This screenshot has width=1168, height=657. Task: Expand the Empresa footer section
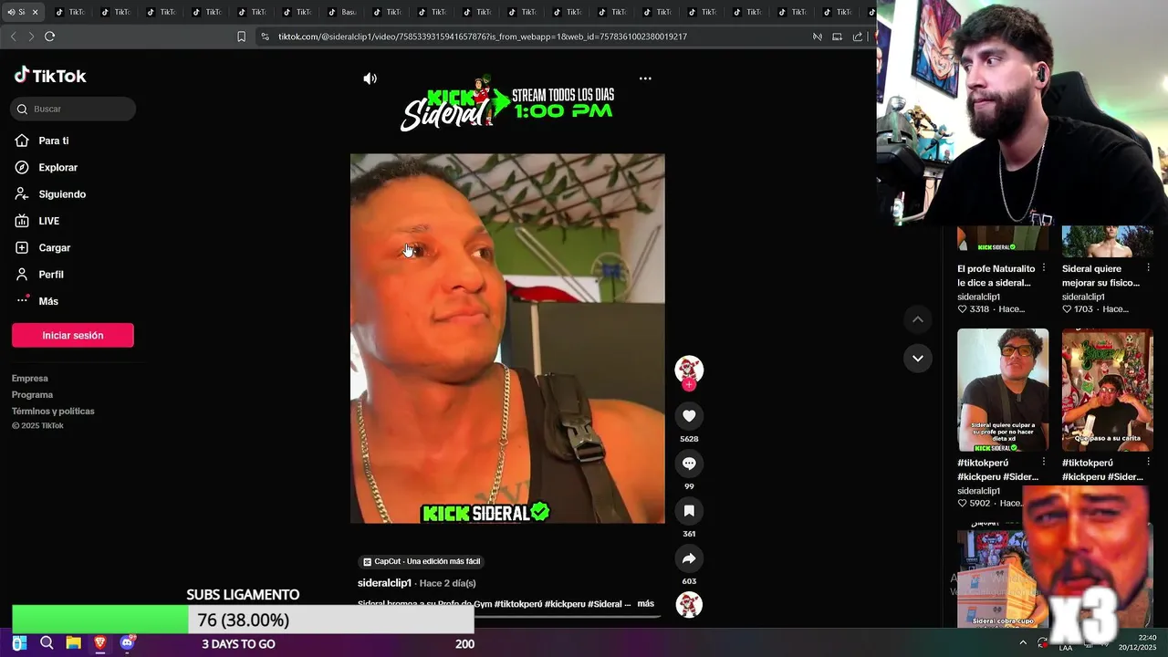coord(30,378)
